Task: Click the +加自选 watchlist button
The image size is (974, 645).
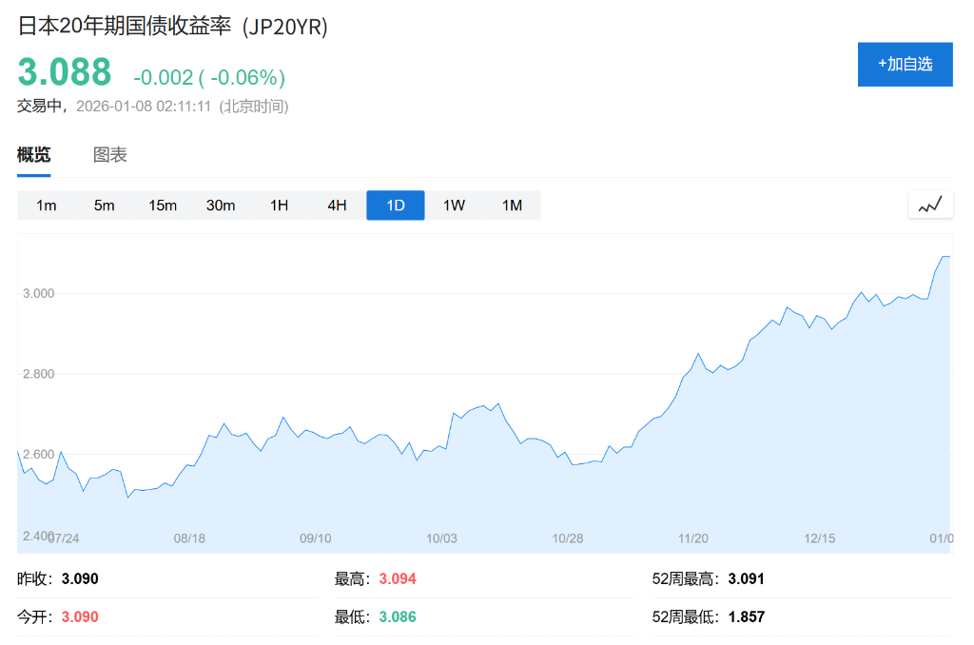Action: (905, 64)
